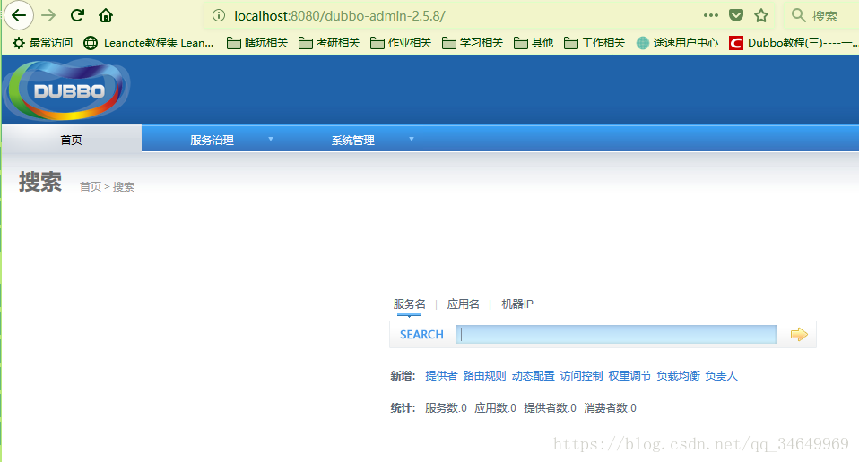Click the 提供者 add link
Viewport: 859px width, 462px height.
click(441, 376)
